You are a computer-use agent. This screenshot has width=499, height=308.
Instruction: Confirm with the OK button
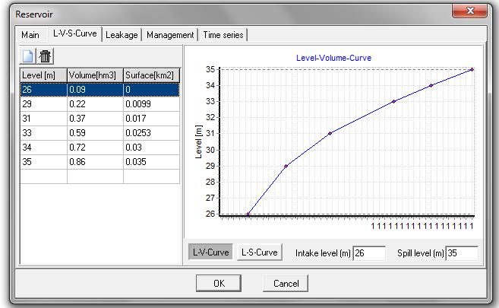pos(219,283)
